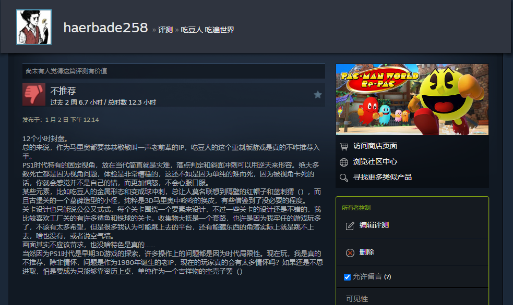Click the thumbs-down 不推荐 icon
Viewport: 513px width, 305px height.
click(x=34, y=94)
